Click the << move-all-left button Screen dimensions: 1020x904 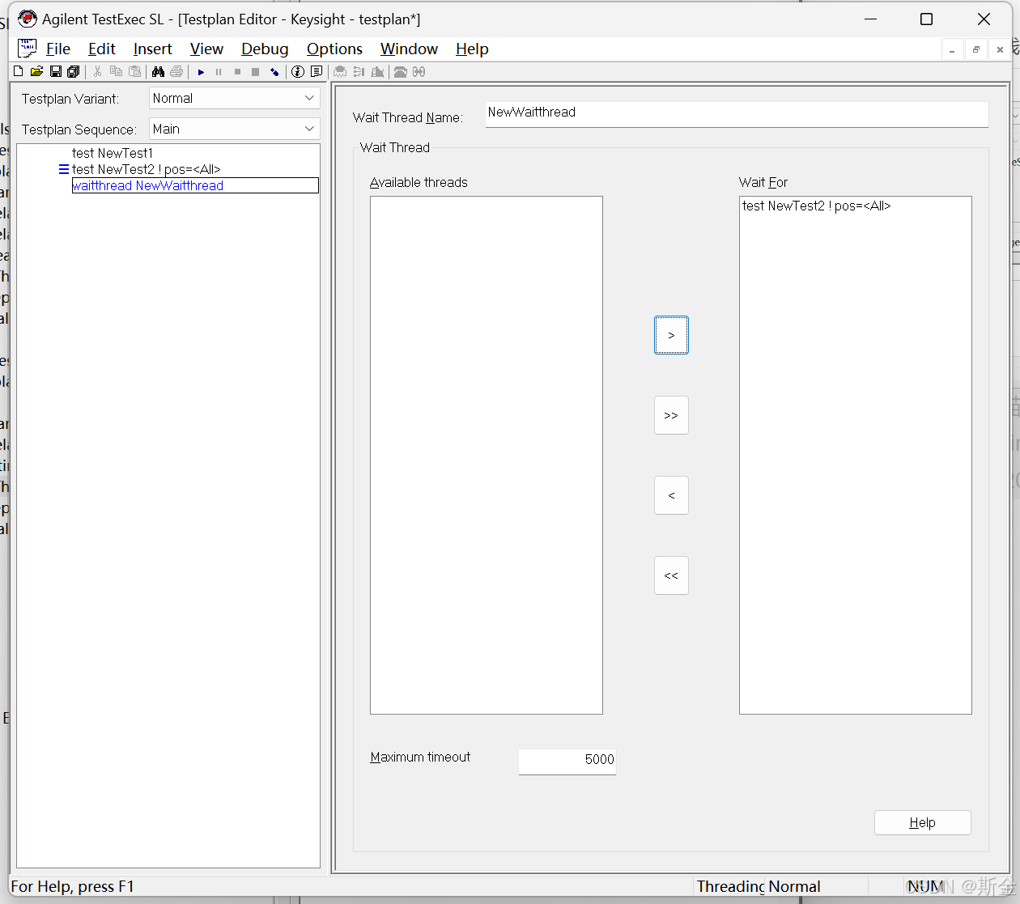click(x=671, y=575)
